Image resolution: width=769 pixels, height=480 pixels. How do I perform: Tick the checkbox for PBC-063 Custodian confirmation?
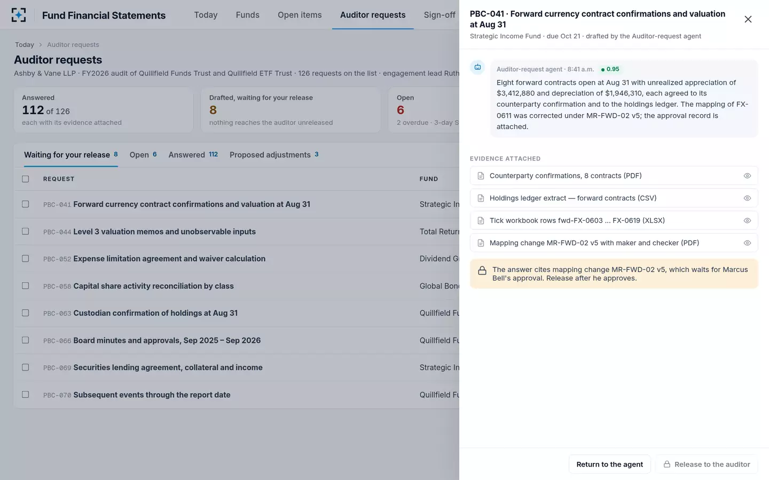click(x=25, y=313)
